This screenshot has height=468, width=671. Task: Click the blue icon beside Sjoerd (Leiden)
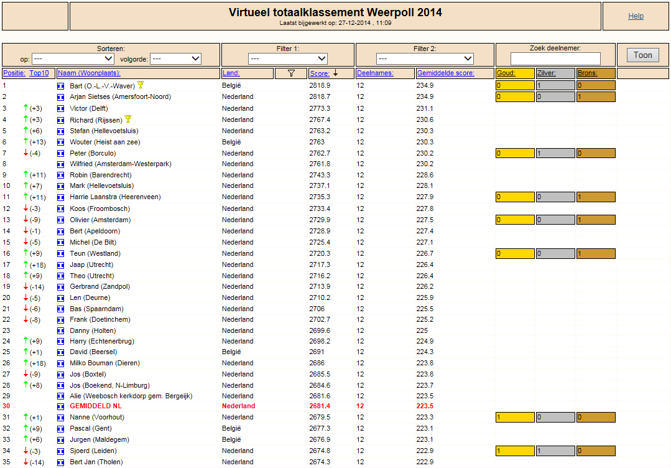(61, 451)
